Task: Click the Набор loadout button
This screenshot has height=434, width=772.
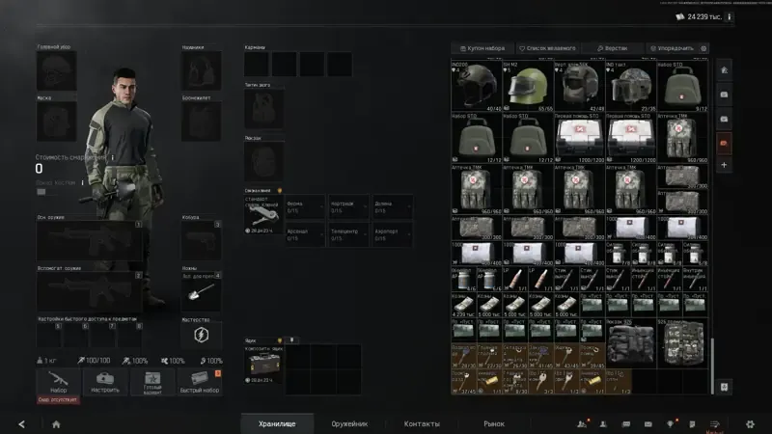Action: click(58, 382)
